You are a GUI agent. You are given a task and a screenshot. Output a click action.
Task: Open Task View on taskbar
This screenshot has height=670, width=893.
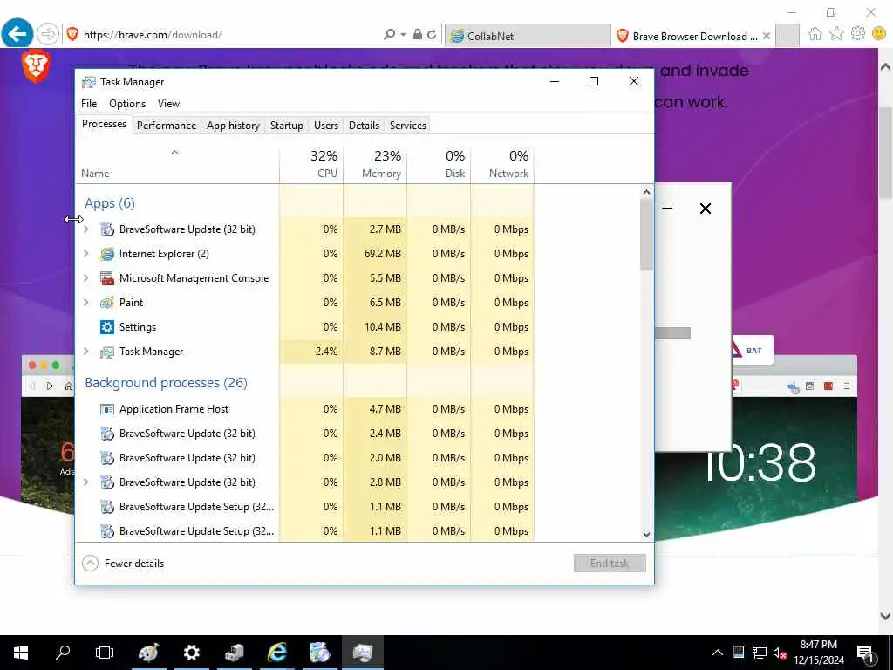tap(105, 653)
